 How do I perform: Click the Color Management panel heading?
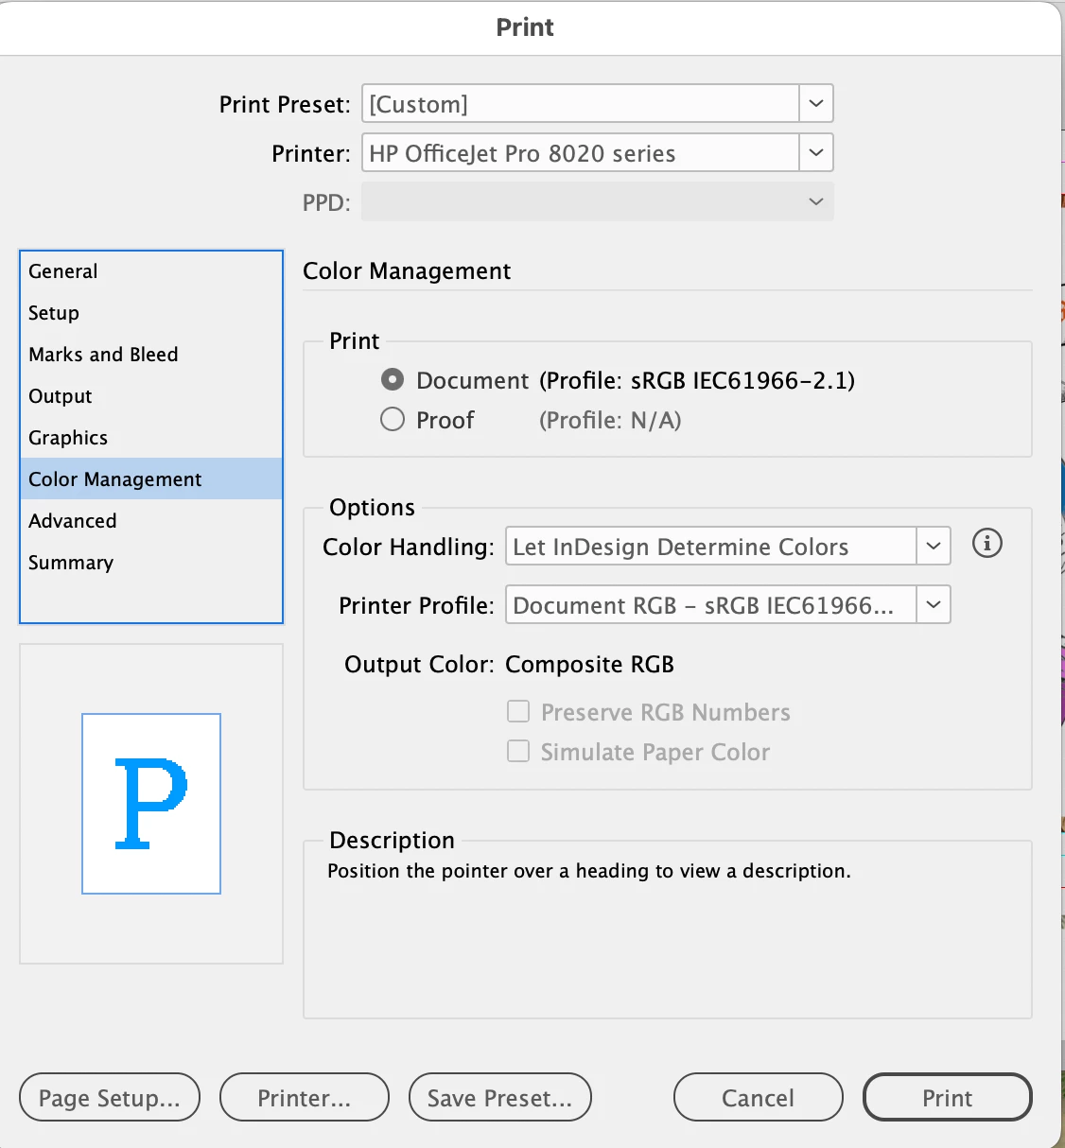(407, 271)
